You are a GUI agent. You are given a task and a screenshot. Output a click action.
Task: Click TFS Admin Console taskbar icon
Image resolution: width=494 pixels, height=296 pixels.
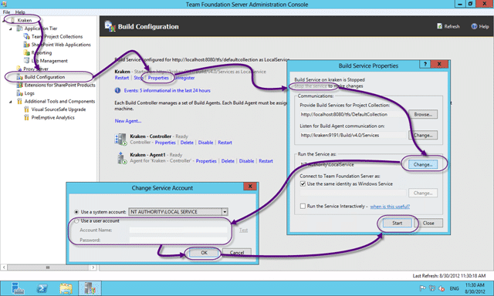[90, 288]
